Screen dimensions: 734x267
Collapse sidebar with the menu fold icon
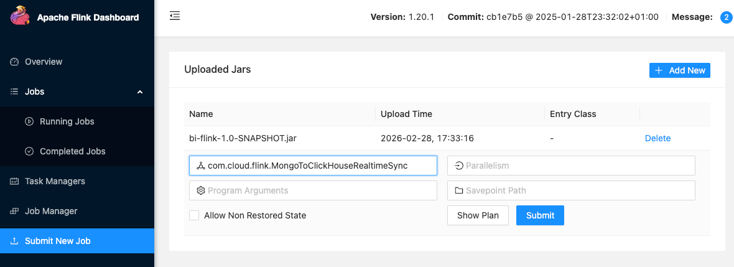(x=175, y=16)
